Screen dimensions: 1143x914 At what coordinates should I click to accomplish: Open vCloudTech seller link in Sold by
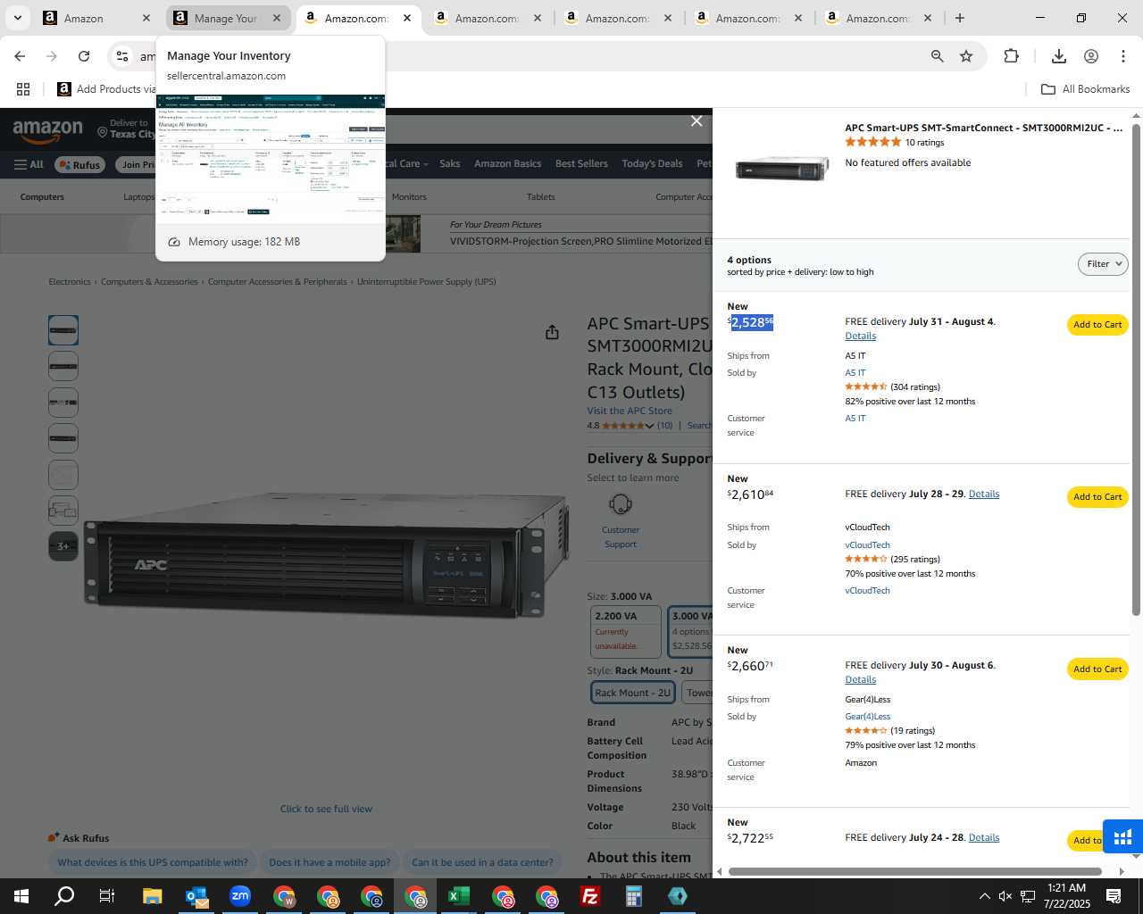(868, 545)
